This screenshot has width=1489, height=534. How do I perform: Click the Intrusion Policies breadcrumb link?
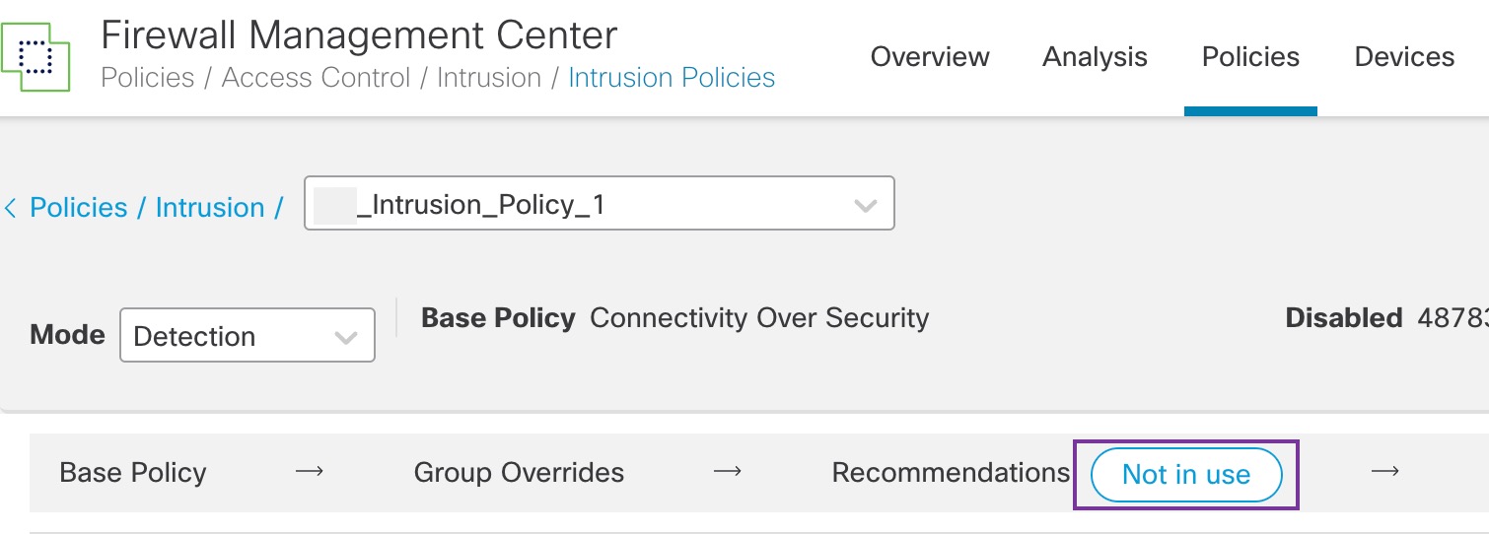672,78
